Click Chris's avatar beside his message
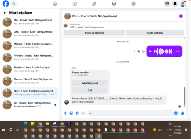This screenshot has height=139, width=191. [x=66, y=102]
